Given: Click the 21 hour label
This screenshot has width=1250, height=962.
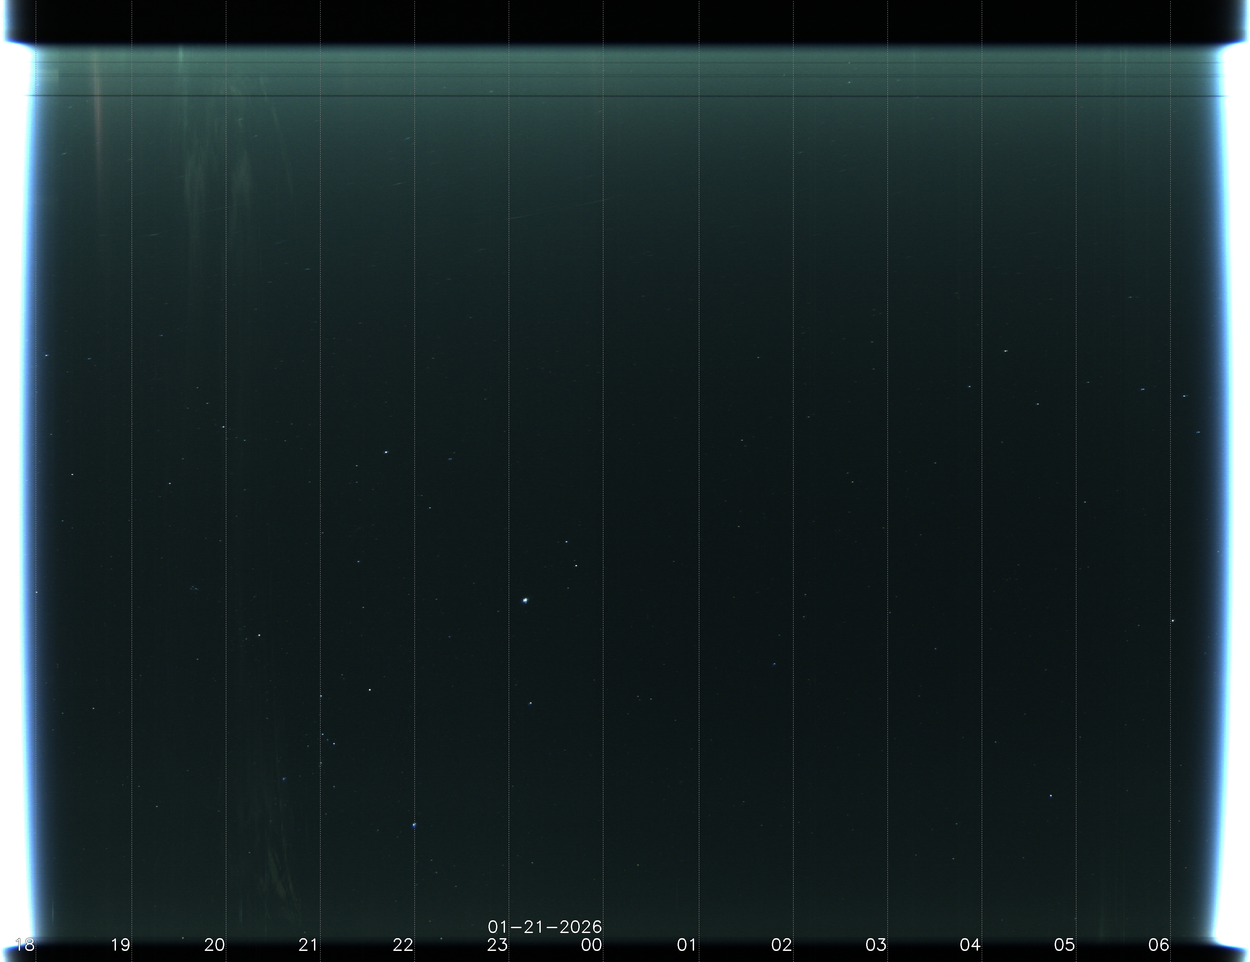Looking at the screenshot, I should coord(309,945).
